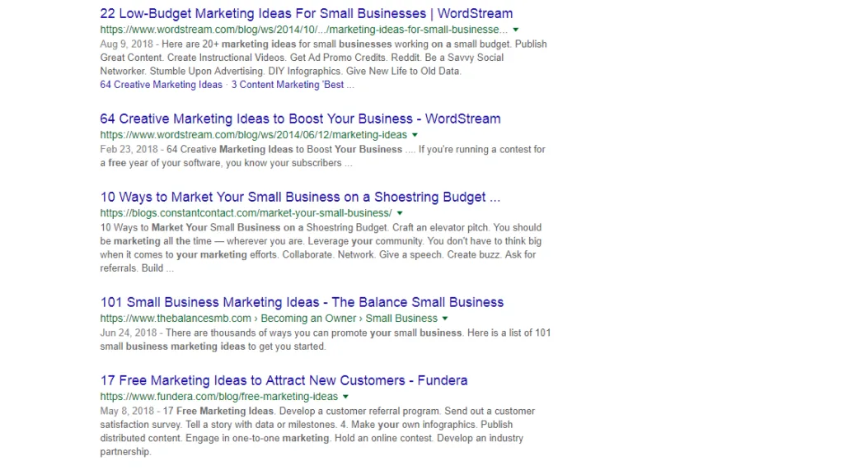844x470 pixels.
Task: Open 17 Free Marketing Ideas Fundera result
Action: point(284,380)
